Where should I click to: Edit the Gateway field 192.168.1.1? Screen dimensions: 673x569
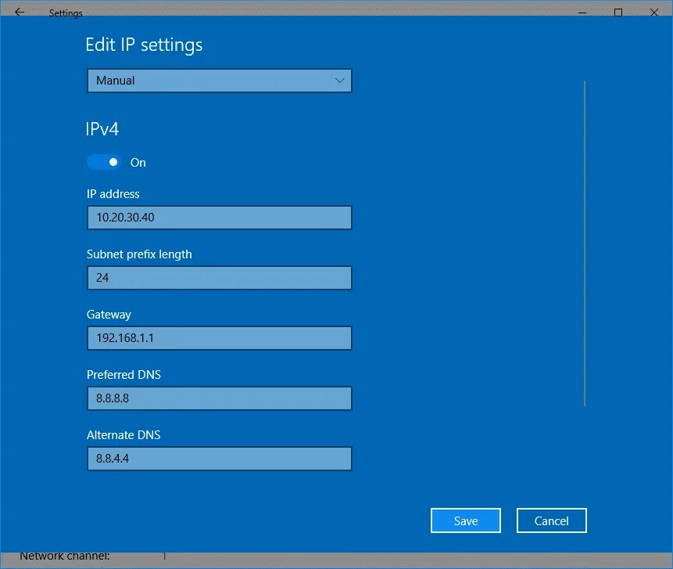[220, 338]
